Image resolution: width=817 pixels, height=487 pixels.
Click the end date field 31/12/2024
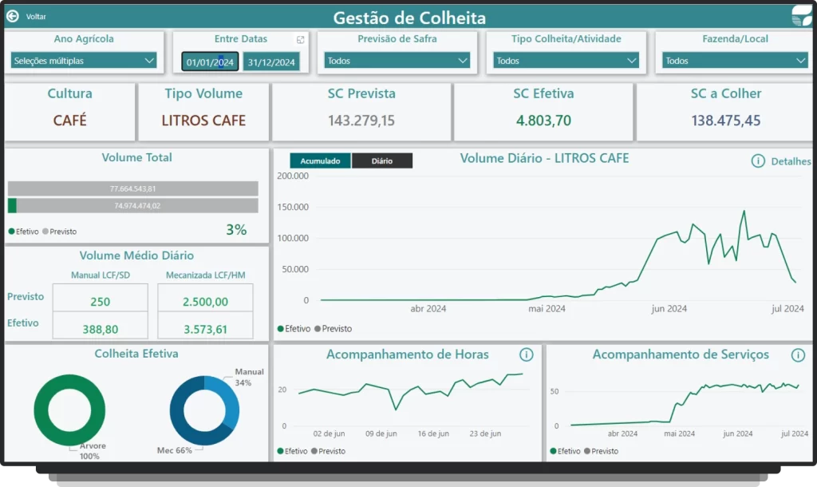pos(271,62)
